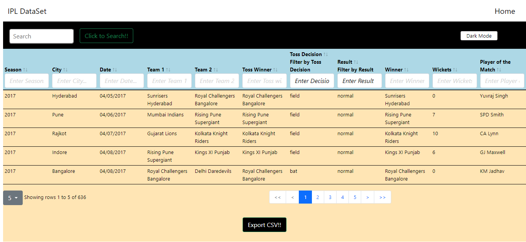Click 'Showing rows 1 to 5 of 636' text
Viewport: 526px width, 242px height.
(55, 197)
